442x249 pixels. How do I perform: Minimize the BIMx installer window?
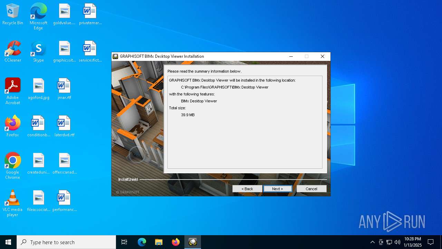pos(291,56)
